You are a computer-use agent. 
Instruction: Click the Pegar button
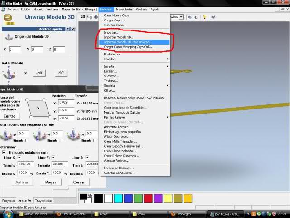click(51, 183)
